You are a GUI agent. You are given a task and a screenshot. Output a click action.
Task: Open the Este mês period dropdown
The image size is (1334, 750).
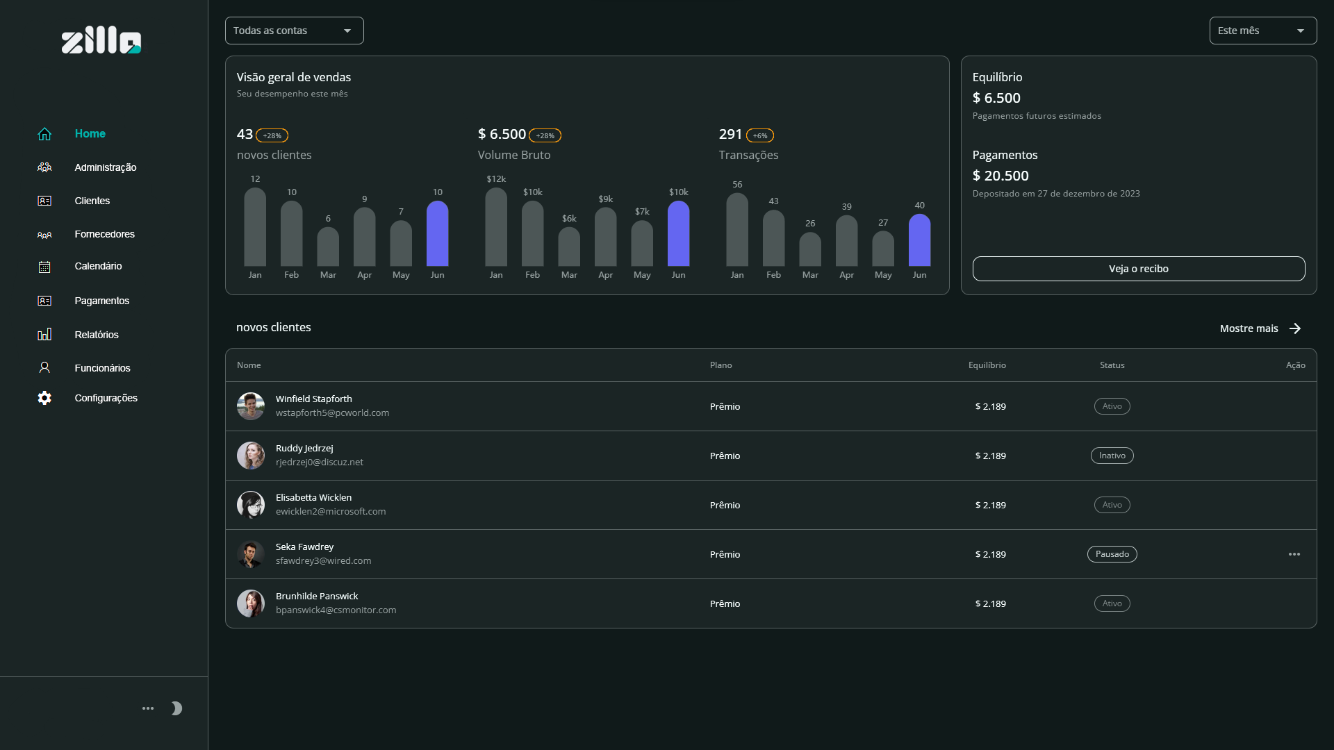(1262, 31)
